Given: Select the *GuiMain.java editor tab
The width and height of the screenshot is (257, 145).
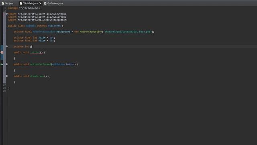Looking at the screenshot, I should click(x=30, y=3).
